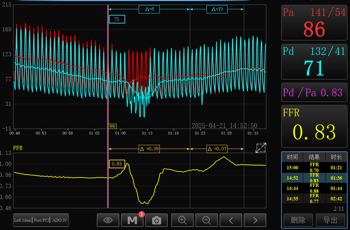Image resolution: width=350 pixels, height=230 pixels.
Task: Expand the FFR chart to full screen
Action: [261, 148]
